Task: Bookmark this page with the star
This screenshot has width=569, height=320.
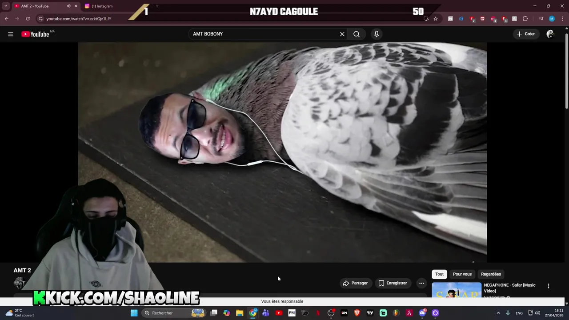Action: [436, 19]
